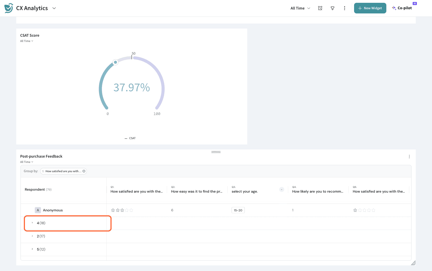This screenshot has height=271, width=432.
Task: Expand the group row 2 (17)
Action: coord(32,236)
